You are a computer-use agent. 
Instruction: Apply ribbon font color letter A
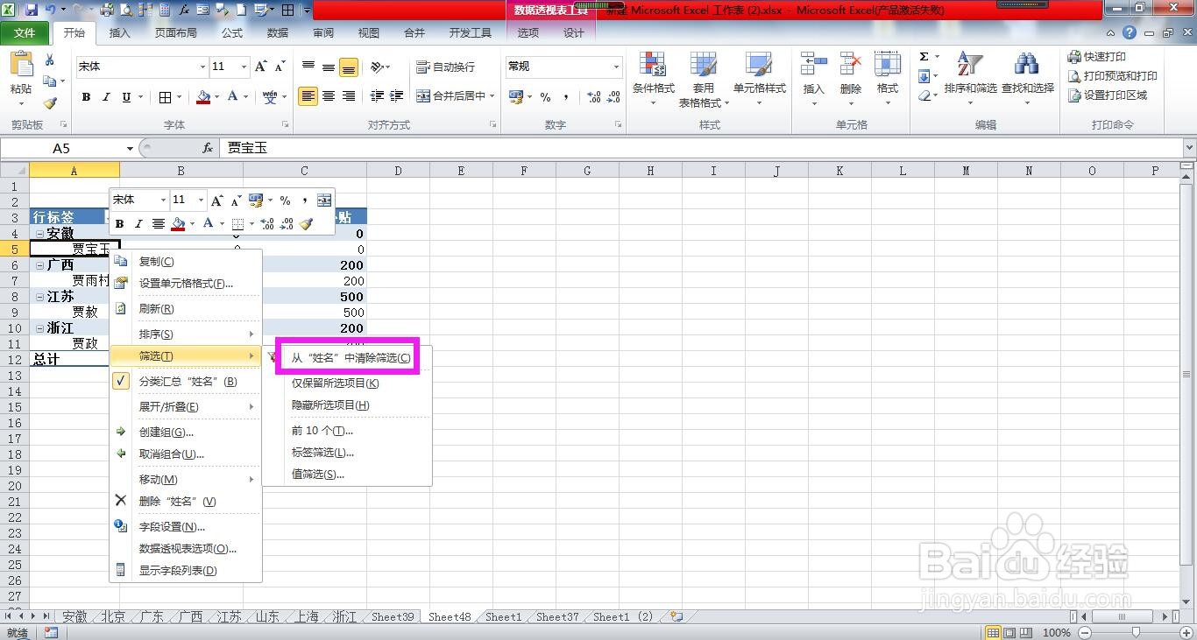pyautogui.click(x=233, y=97)
